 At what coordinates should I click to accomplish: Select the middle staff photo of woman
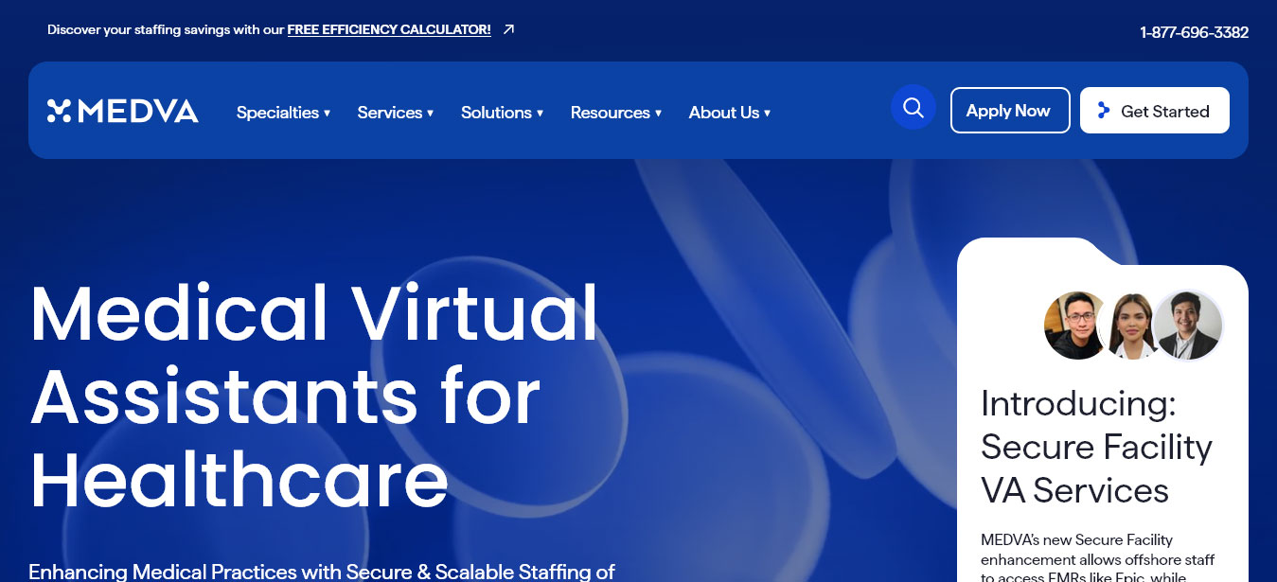point(1131,326)
